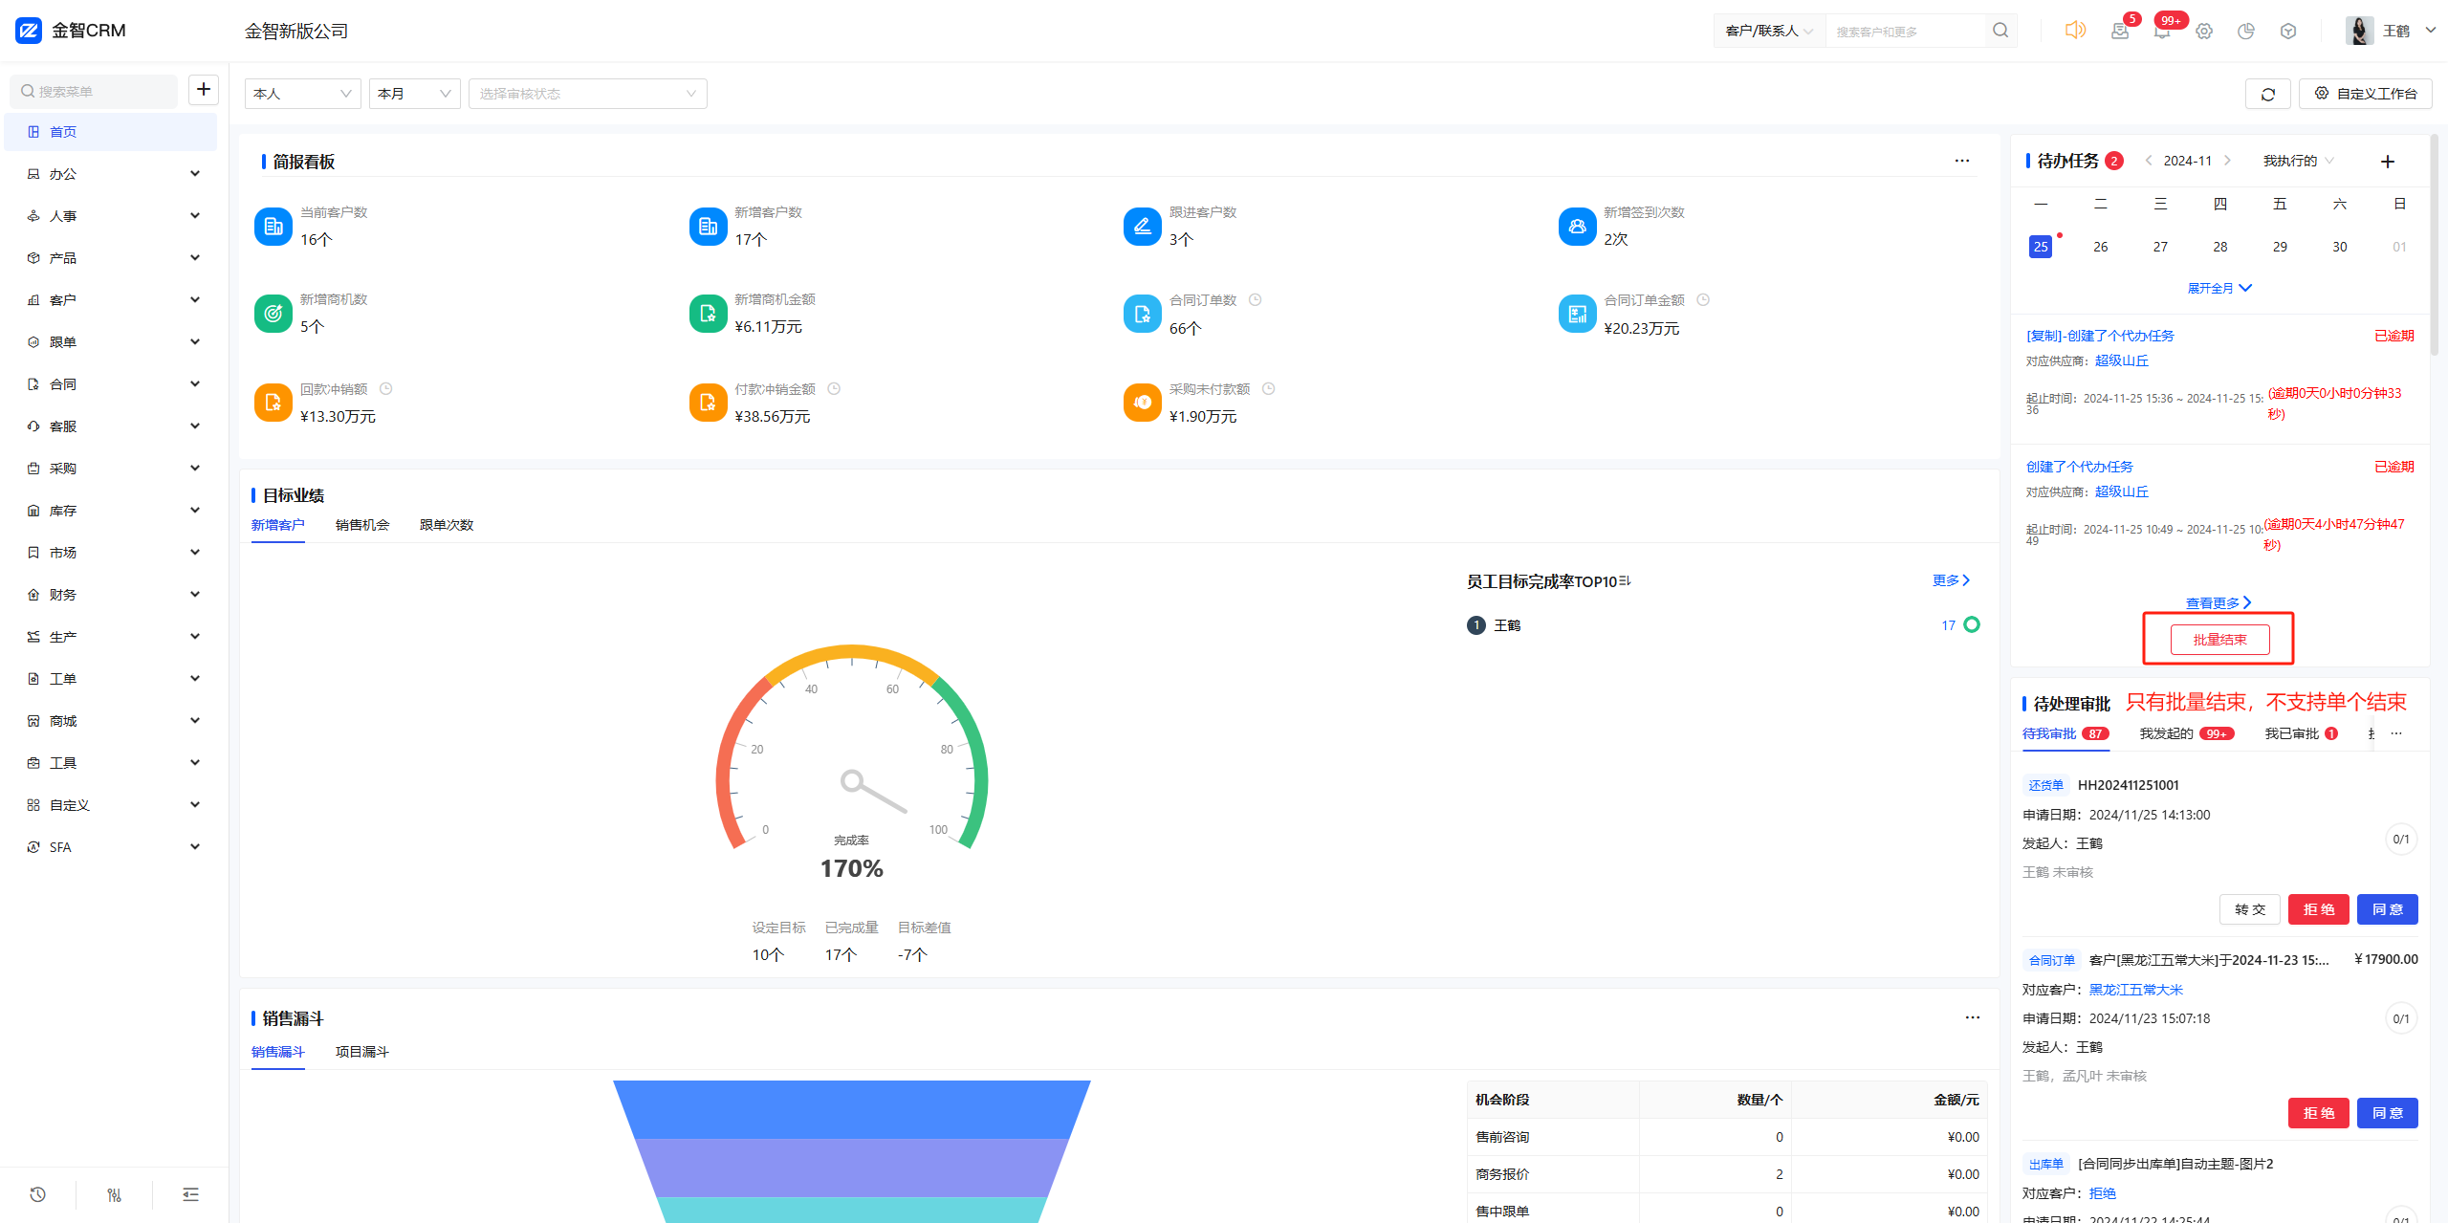Open the settings gear icon in header
Screen dimensions: 2448x1223
(2204, 31)
